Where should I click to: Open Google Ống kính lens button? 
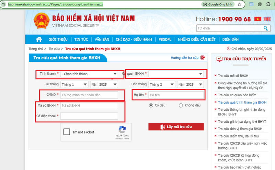(218, 4)
